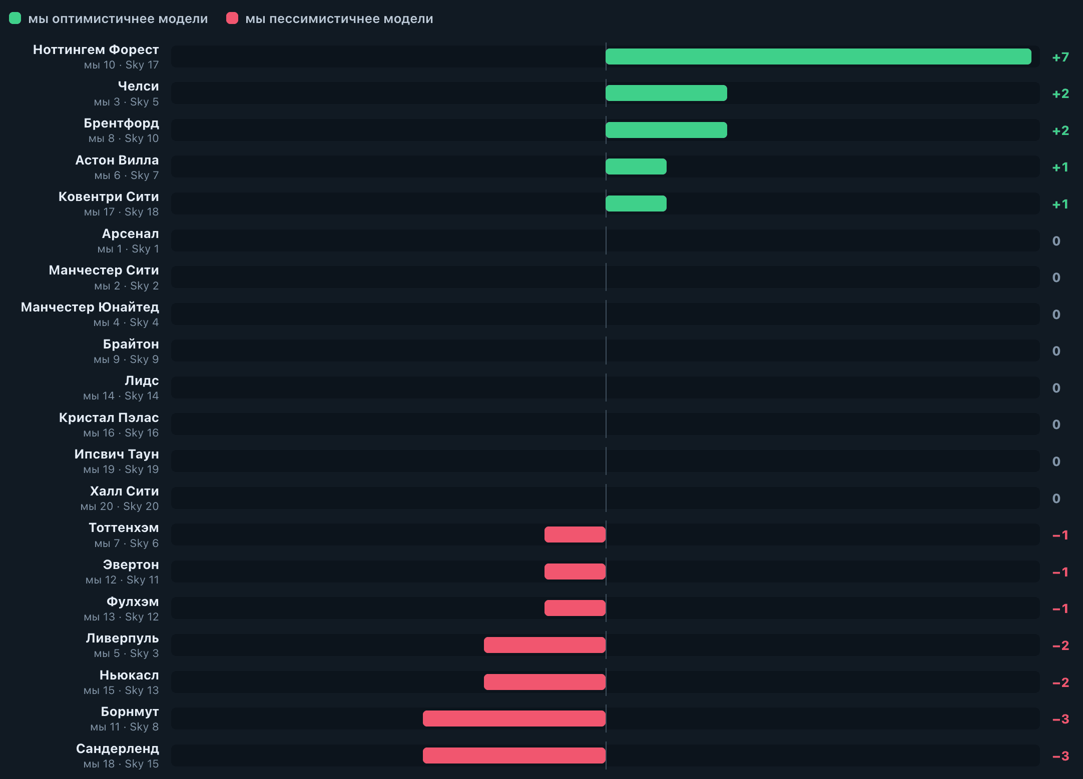Click the green bar for Челси
The width and height of the screenshot is (1083, 779).
(666, 93)
